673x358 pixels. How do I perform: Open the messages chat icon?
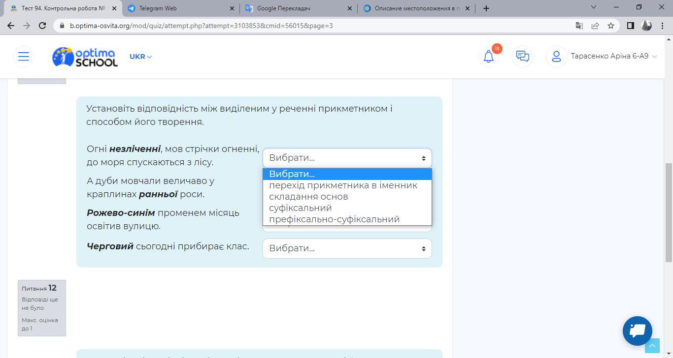point(522,57)
